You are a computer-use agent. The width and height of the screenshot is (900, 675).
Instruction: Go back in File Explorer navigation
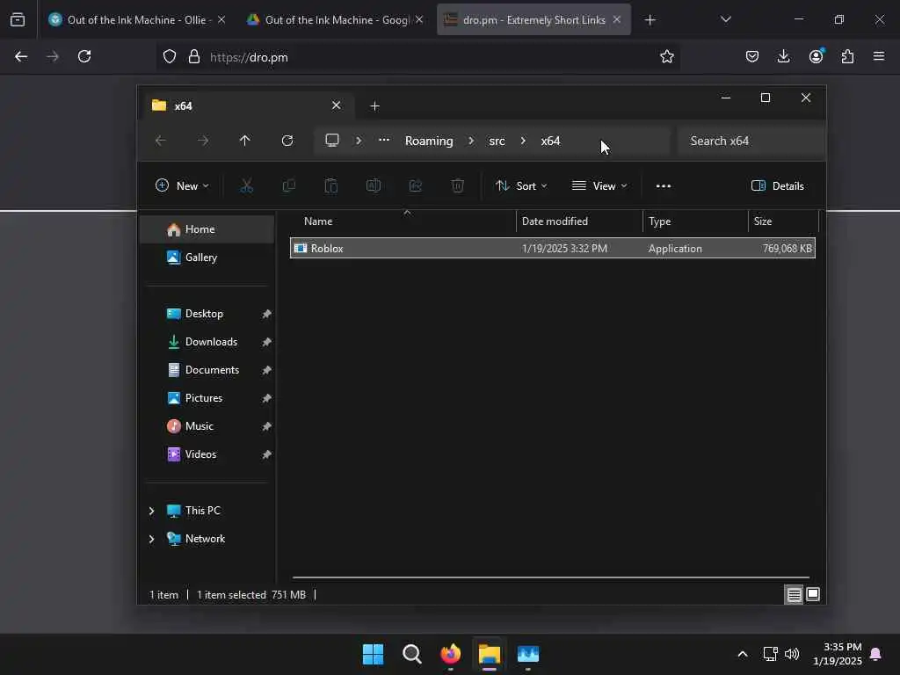click(160, 141)
